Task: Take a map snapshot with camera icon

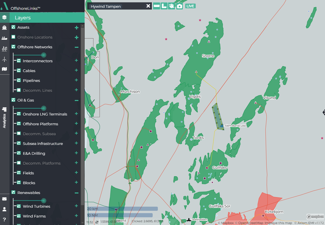Action: (180, 6)
